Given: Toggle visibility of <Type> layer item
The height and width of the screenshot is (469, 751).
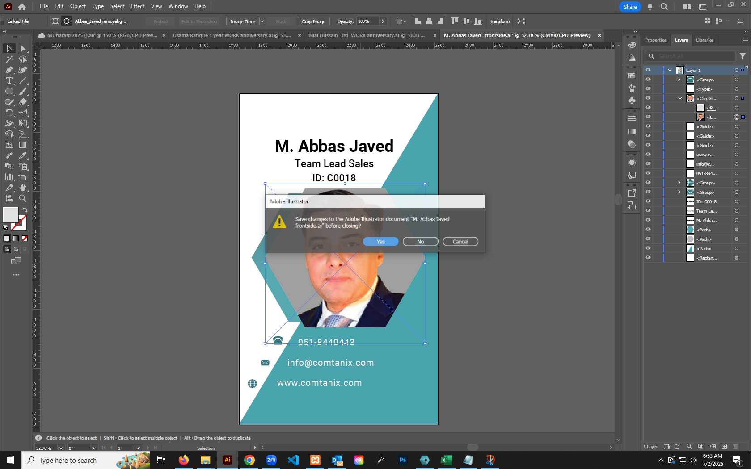Looking at the screenshot, I should (648, 89).
